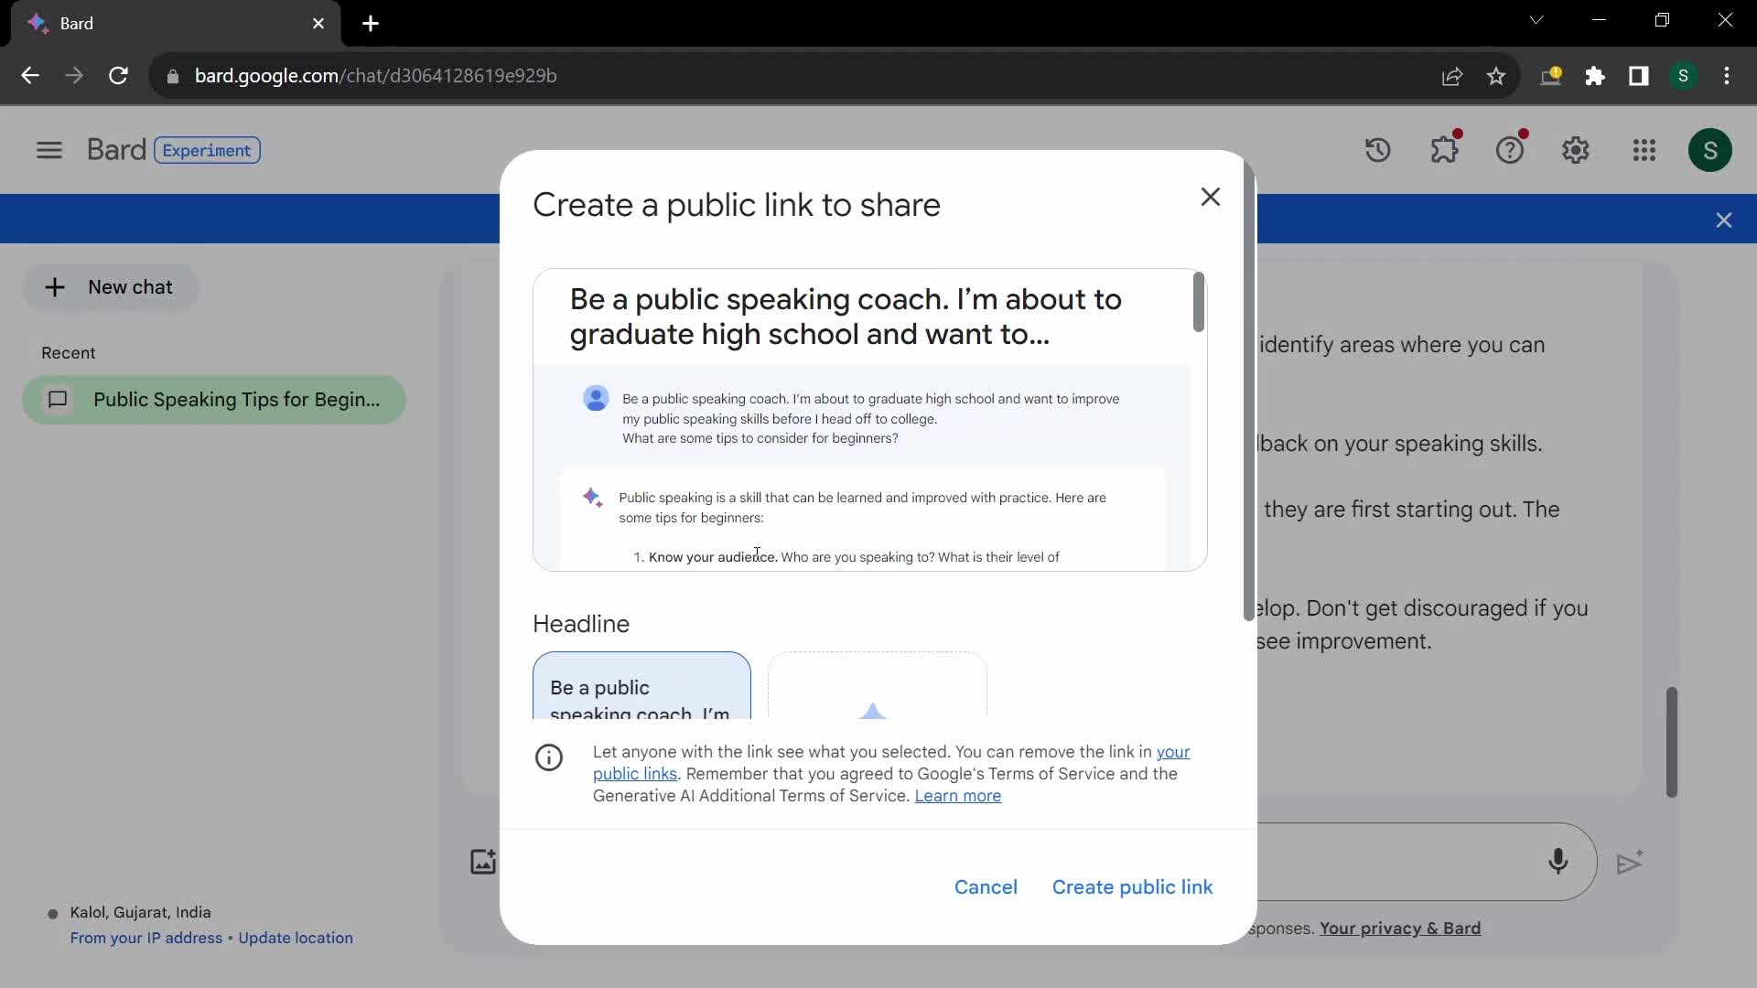Open Learn more link in dialog

[x=957, y=796]
